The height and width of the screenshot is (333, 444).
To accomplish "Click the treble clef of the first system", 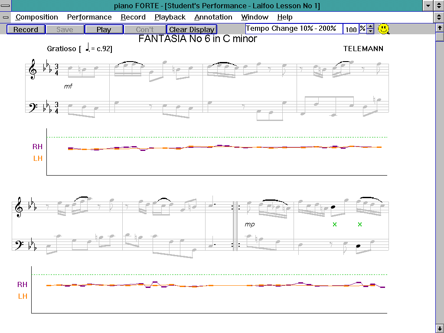I will [33, 69].
